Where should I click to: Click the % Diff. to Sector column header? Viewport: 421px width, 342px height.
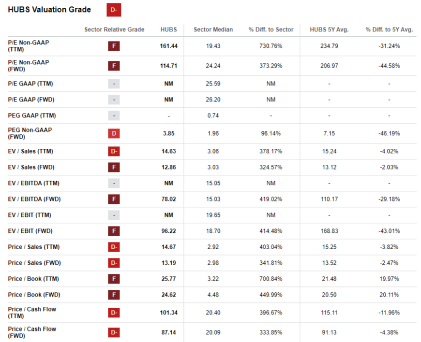tap(271, 29)
